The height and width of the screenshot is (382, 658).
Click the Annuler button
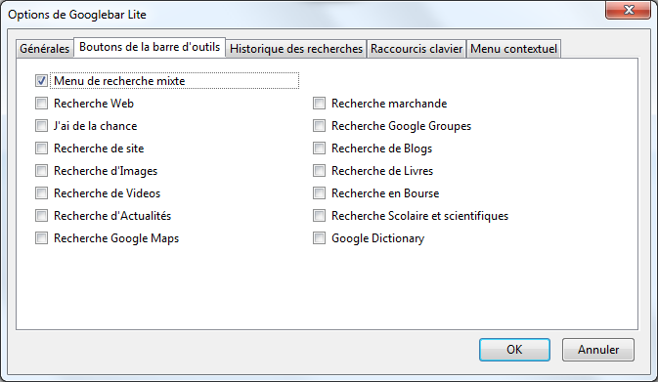(598, 350)
